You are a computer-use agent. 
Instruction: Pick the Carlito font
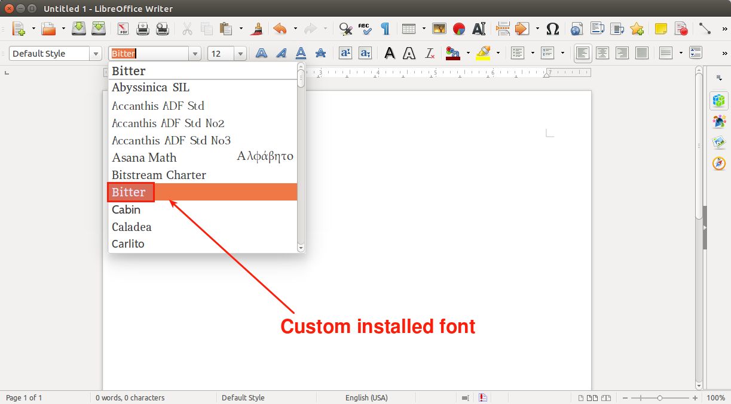click(x=203, y=243)
